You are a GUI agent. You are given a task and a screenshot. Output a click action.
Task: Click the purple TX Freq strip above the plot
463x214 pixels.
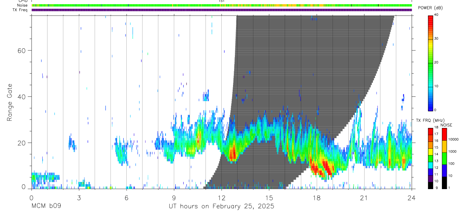pos(222,10)
